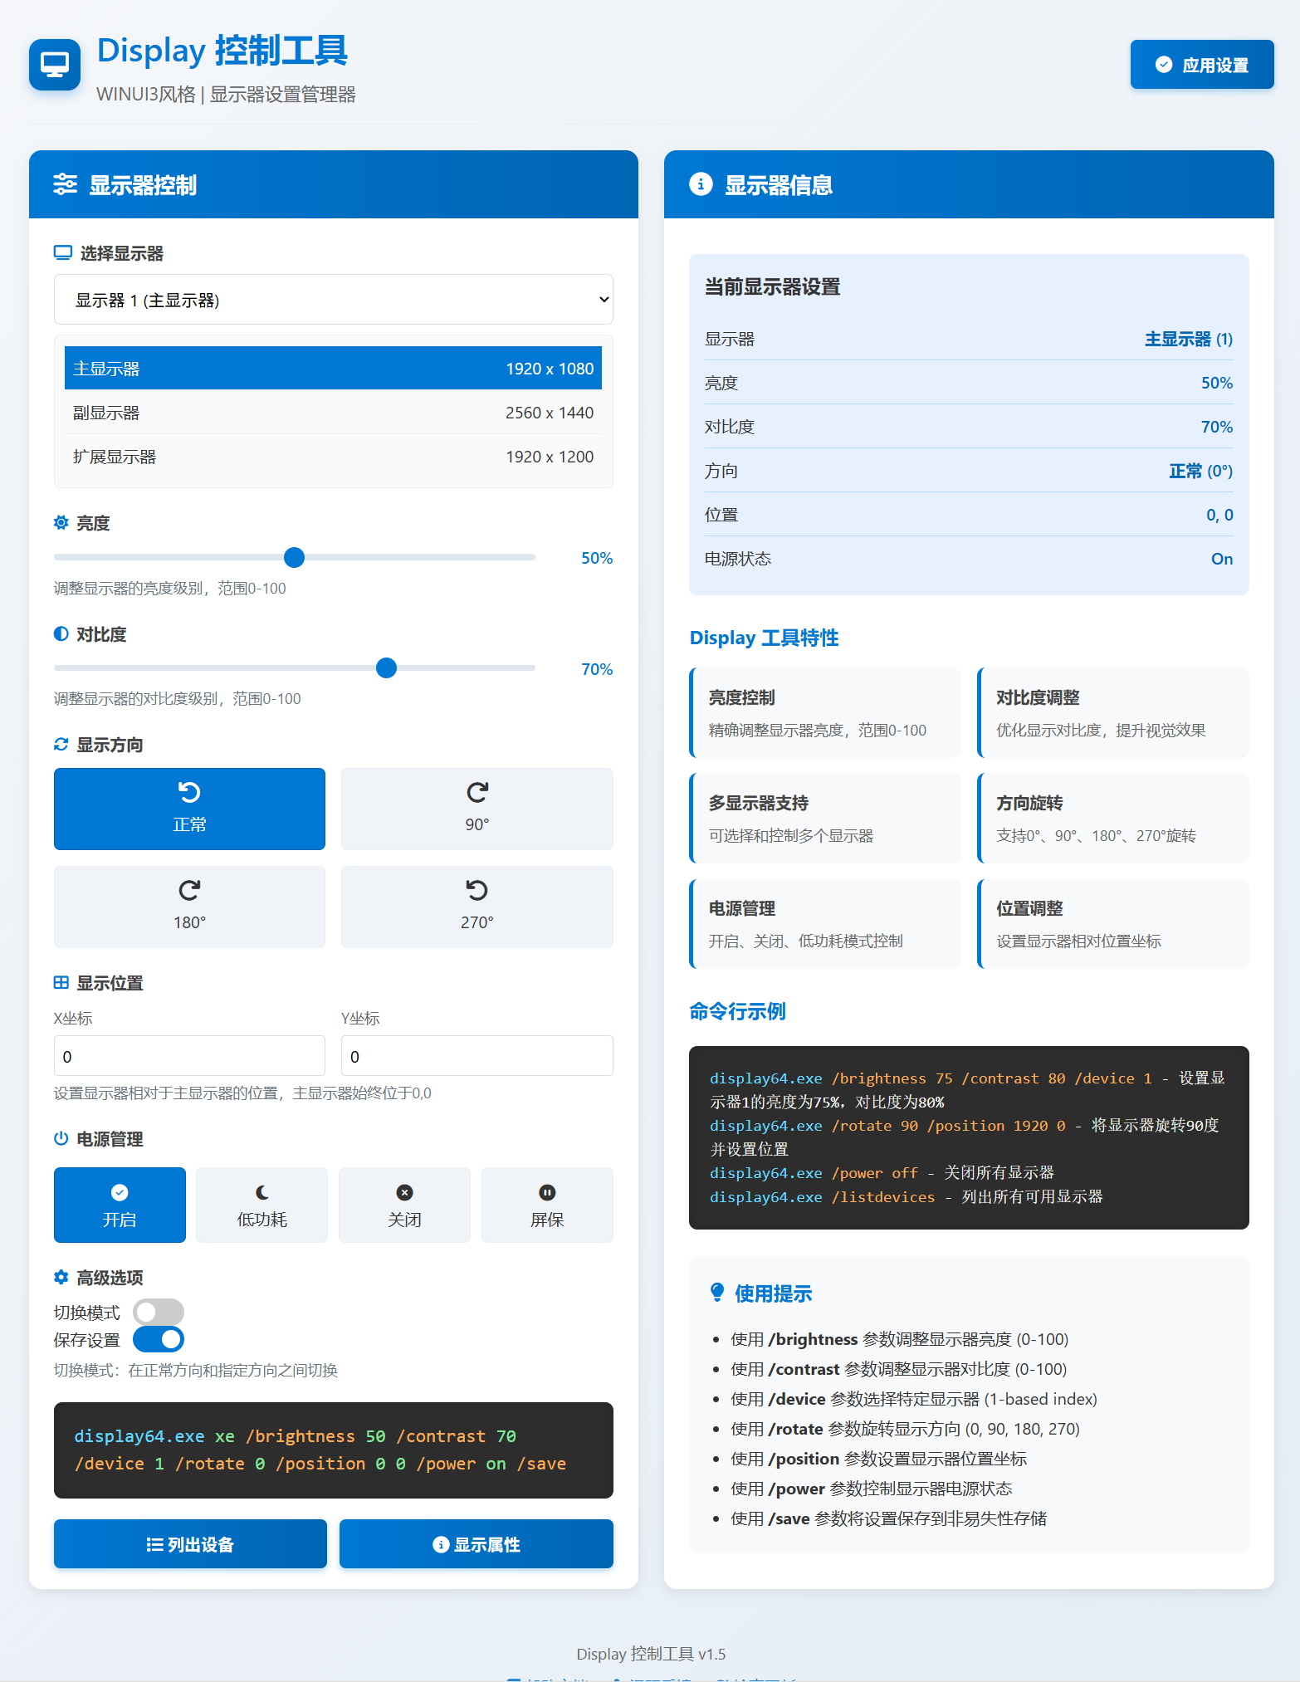The height and width of the screenshot is (1682, 1300).
Task: Click the generated command preview box
Action: (x=334, y=1450)
